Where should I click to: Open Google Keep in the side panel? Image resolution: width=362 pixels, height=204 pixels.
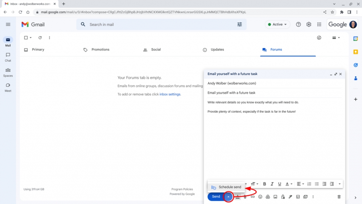(x=356, y=52)
